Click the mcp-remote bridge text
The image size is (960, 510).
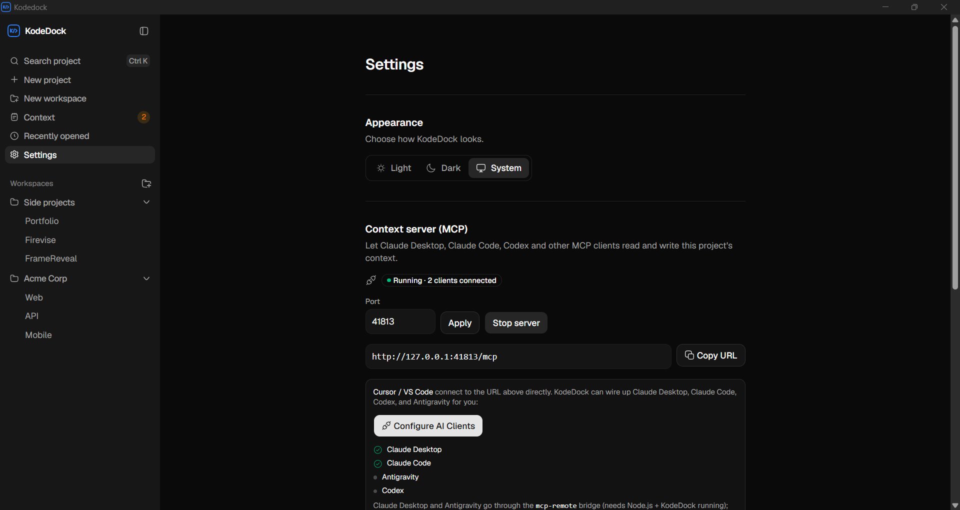click(x=556, y=505)
